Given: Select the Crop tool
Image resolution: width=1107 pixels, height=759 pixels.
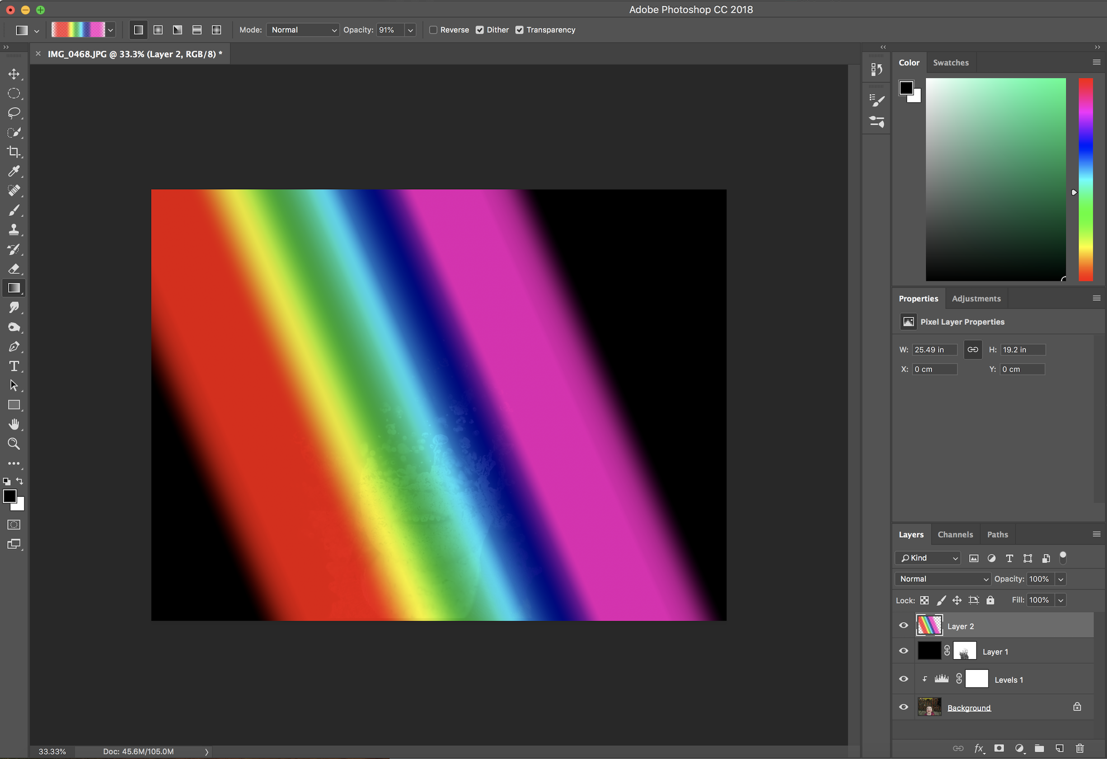Looking at the screenshot, I should [14, 152].
